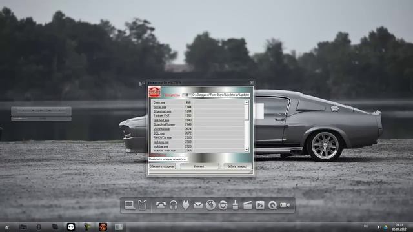
Task: Select the BCU.exe process row
Action: coord(198,133)
